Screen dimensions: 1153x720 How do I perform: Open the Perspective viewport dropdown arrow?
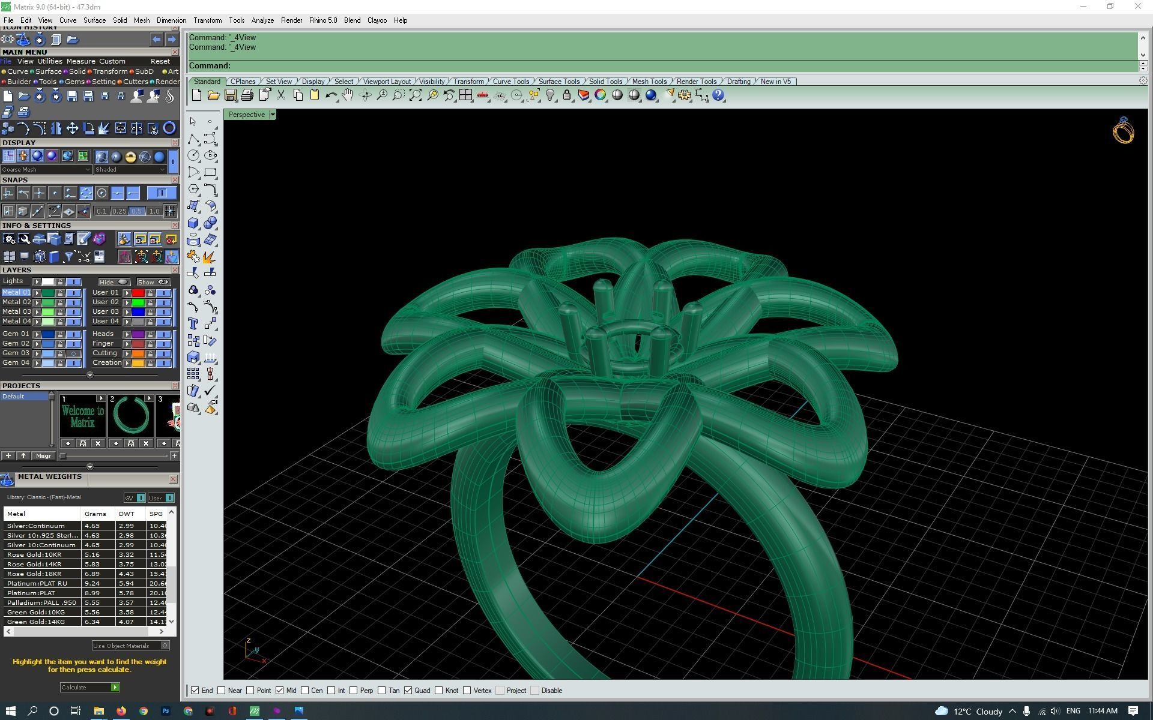coord(273,115)
